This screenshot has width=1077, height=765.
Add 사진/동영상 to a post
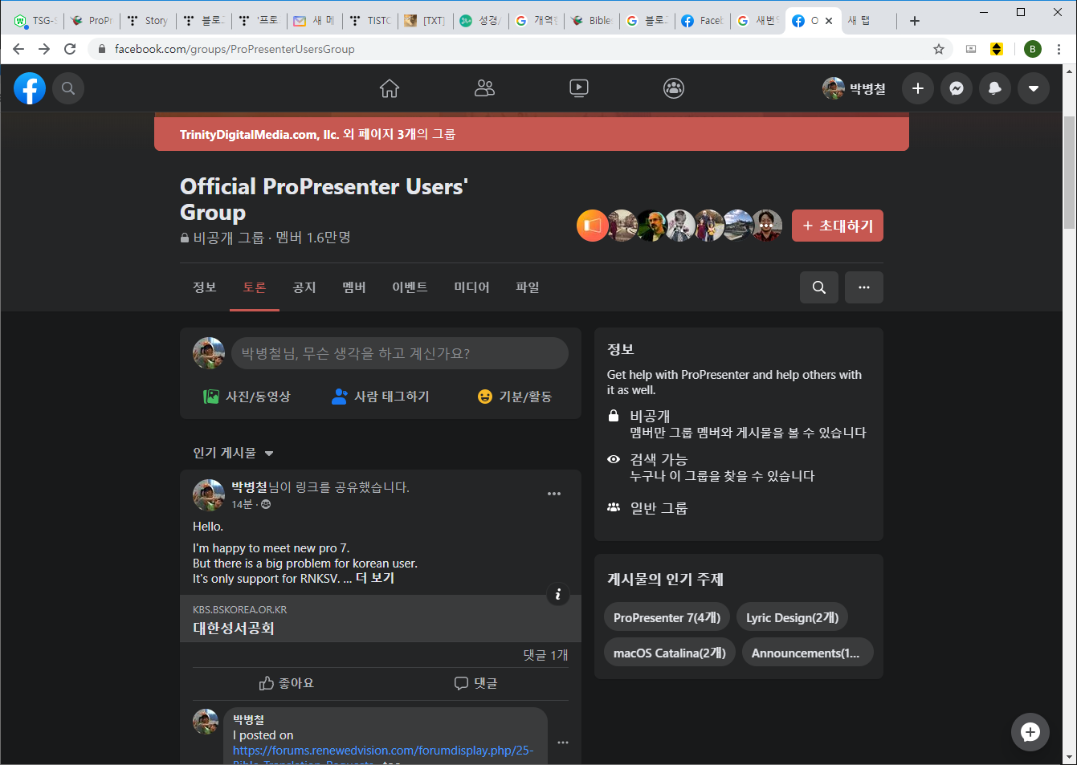(247, 397)
